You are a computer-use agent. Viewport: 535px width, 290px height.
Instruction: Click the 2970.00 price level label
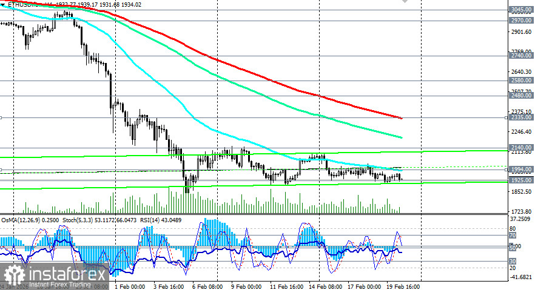pos(520,21)
